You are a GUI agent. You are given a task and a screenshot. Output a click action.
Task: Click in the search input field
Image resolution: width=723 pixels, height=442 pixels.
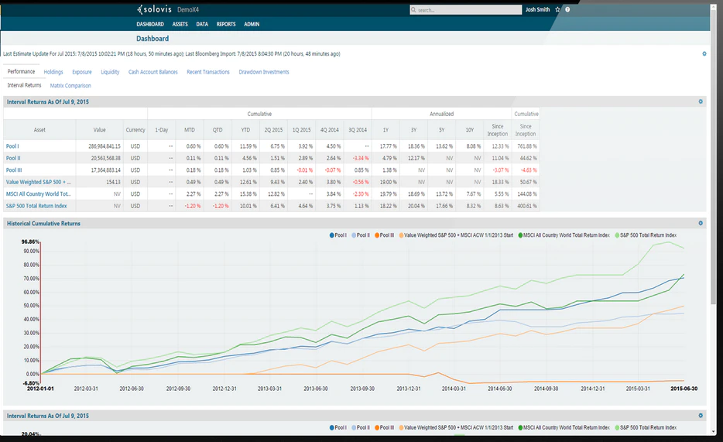[466, 10]
